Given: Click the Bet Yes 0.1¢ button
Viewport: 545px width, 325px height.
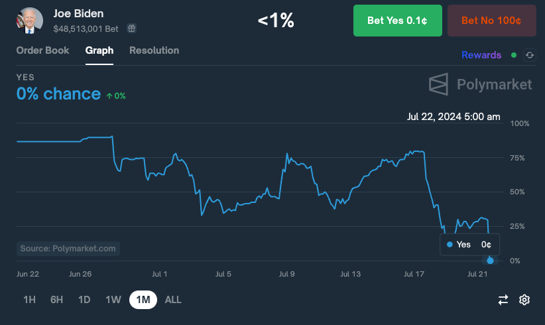Looking at the screenshot, I should click(398, 21).
